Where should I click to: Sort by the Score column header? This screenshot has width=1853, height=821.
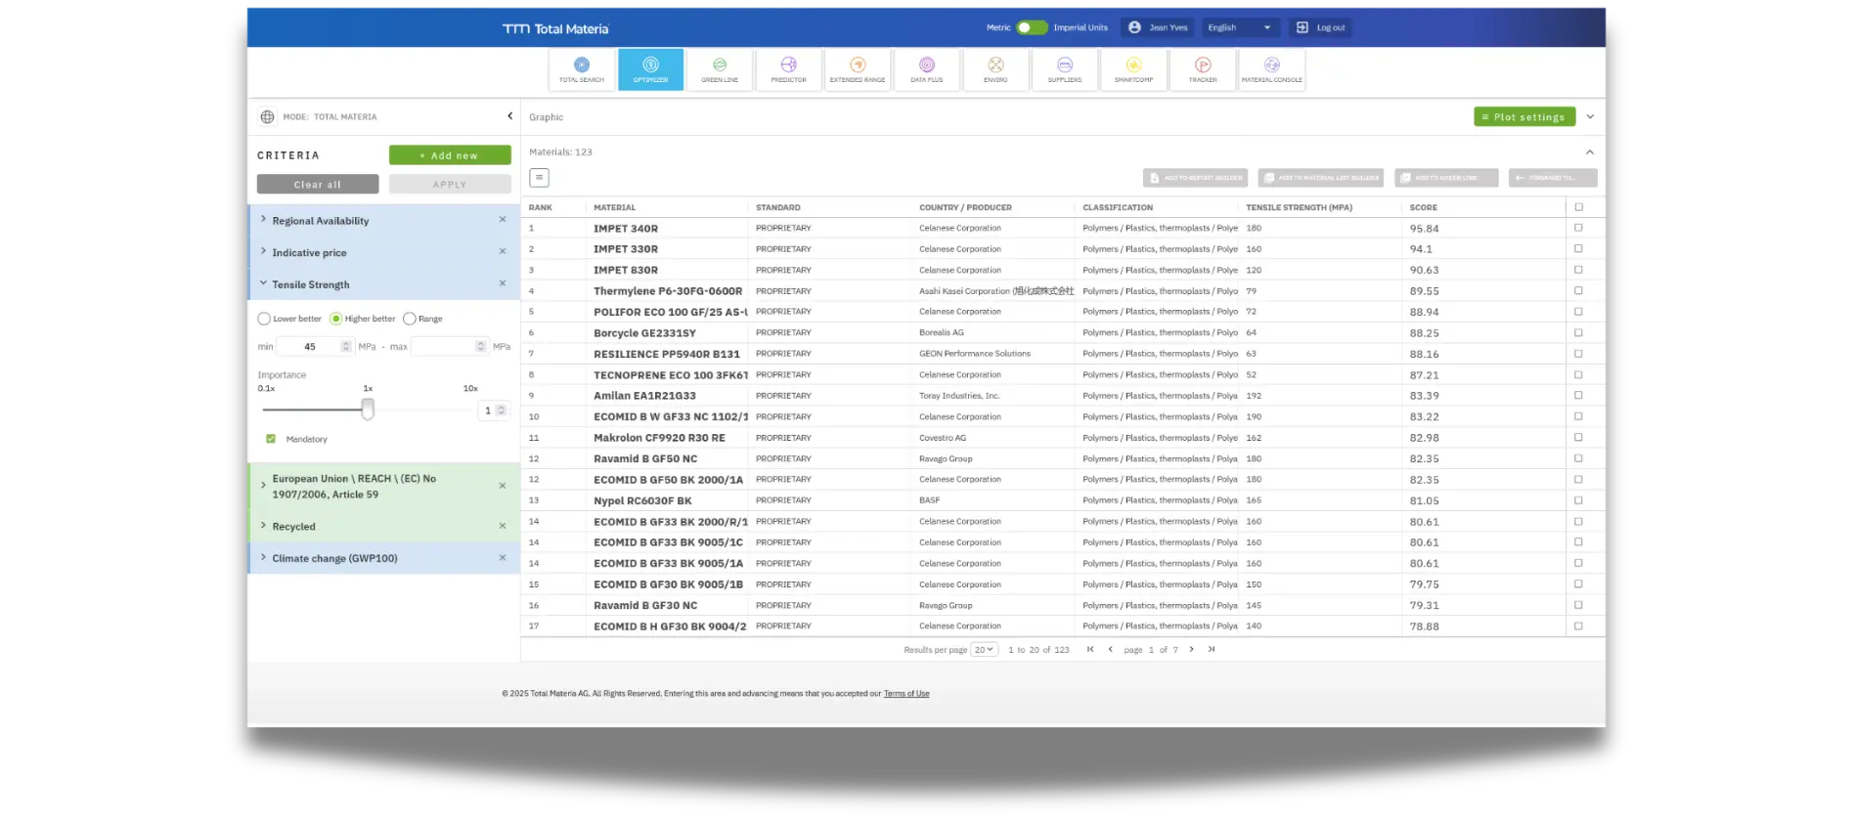(x=1423, y=207)
